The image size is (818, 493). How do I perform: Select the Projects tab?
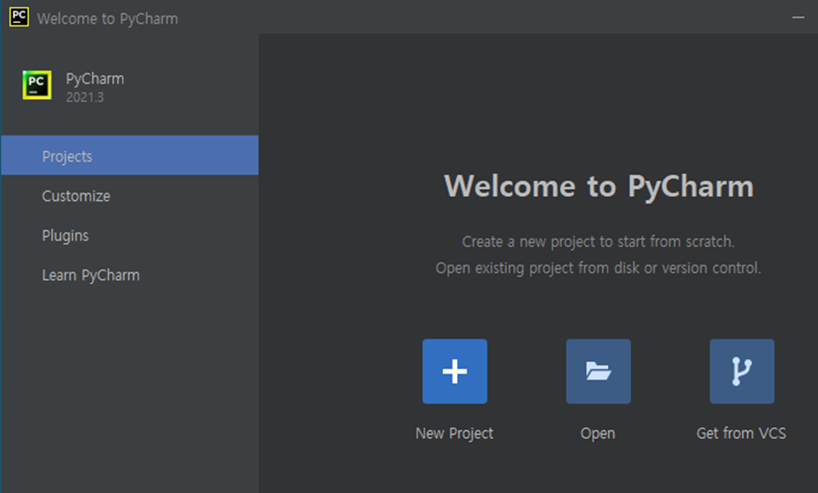(x=130, y=156)
